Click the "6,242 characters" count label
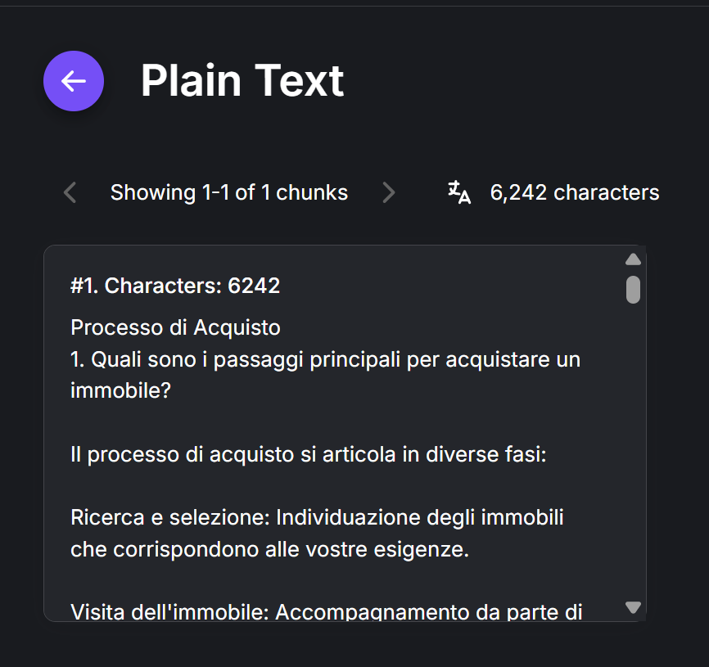The width and height of the screenshot is (709, 667). [x=574, y=193]
